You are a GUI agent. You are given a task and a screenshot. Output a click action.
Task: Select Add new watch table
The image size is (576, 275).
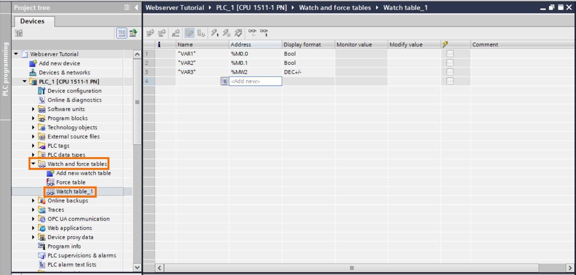click(82, 173)
